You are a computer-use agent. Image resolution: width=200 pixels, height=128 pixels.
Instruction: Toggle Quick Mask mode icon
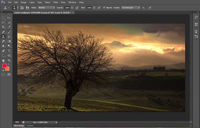tap(3, 74)
